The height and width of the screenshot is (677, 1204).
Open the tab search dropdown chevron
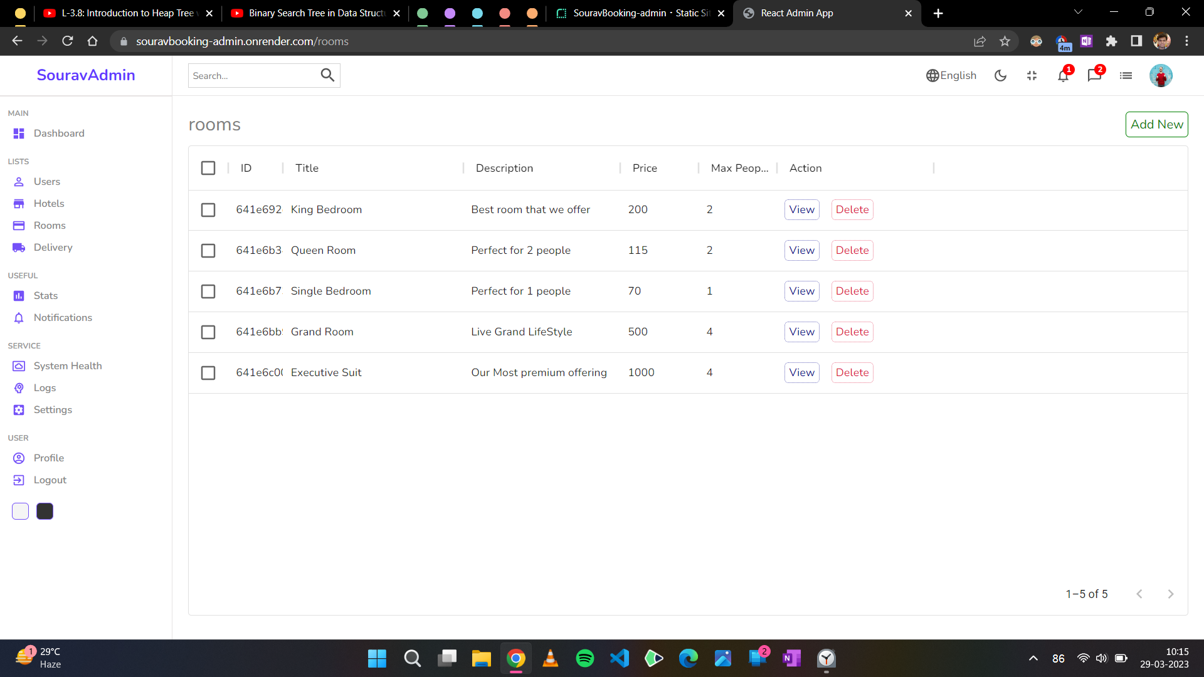pyautogui.click(x=1078, y=12)
